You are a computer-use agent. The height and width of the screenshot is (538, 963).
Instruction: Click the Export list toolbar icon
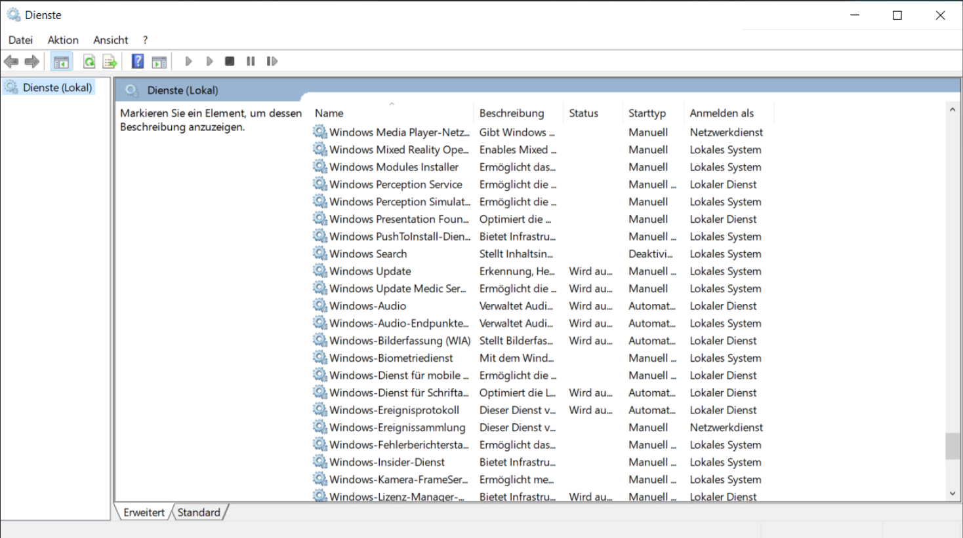click(x=110, y=62)
